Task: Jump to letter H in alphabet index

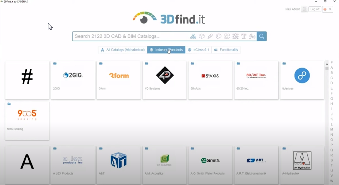Action: (x=332, y=104)
